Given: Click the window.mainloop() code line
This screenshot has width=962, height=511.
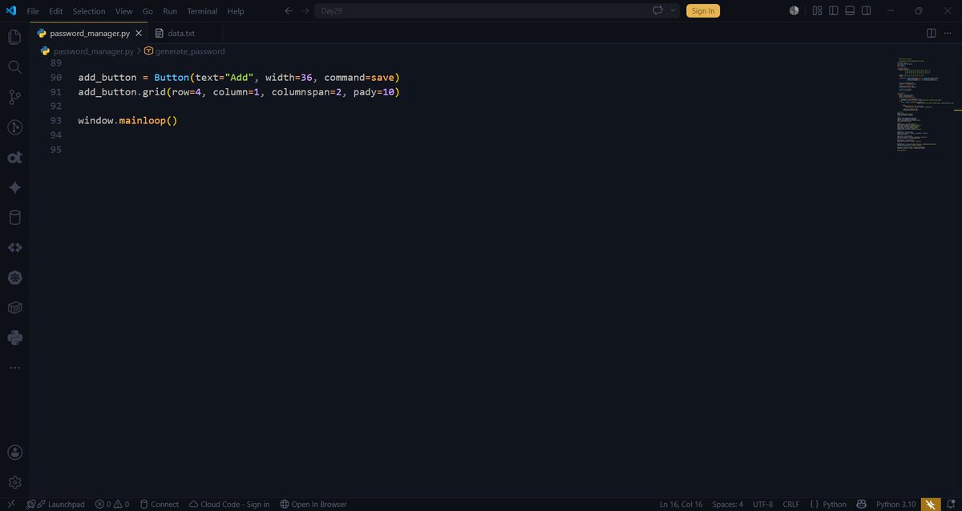Looking at the screenshot, I should [127, 120].
